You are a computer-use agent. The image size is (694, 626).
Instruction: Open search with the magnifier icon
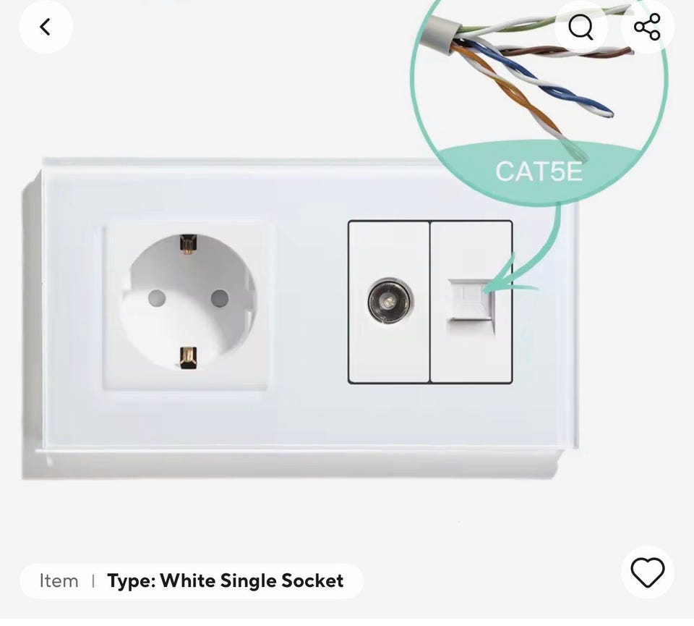(581, 27)
